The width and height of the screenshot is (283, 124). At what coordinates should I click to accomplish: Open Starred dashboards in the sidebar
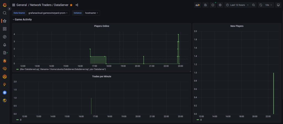tap(5, 21)
